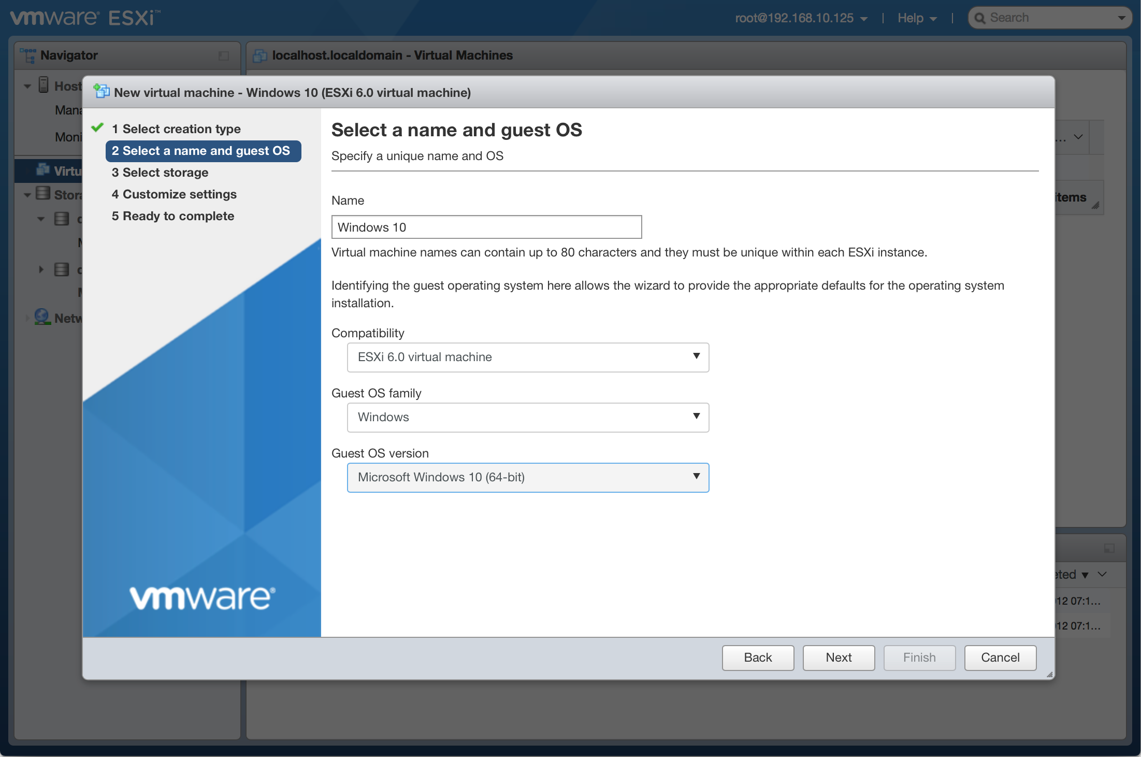Click the second datastore icon under Storage
Screen dimensions: 1141x757
click(x=62, y=269)
